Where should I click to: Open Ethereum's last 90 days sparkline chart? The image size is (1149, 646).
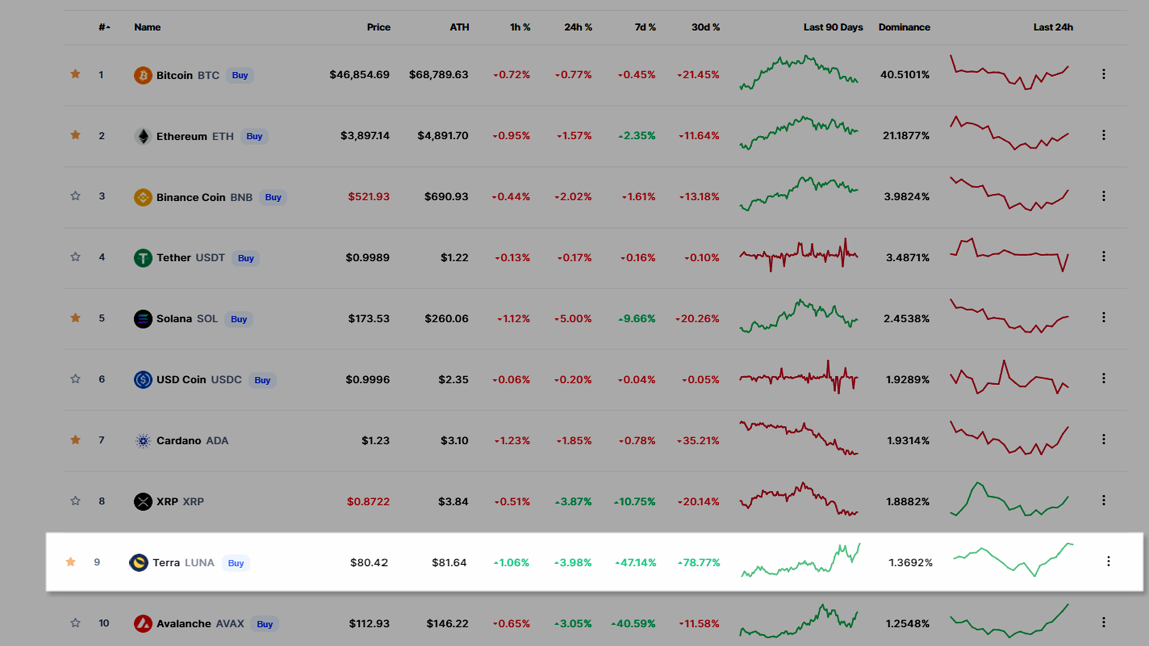(799, 134)
